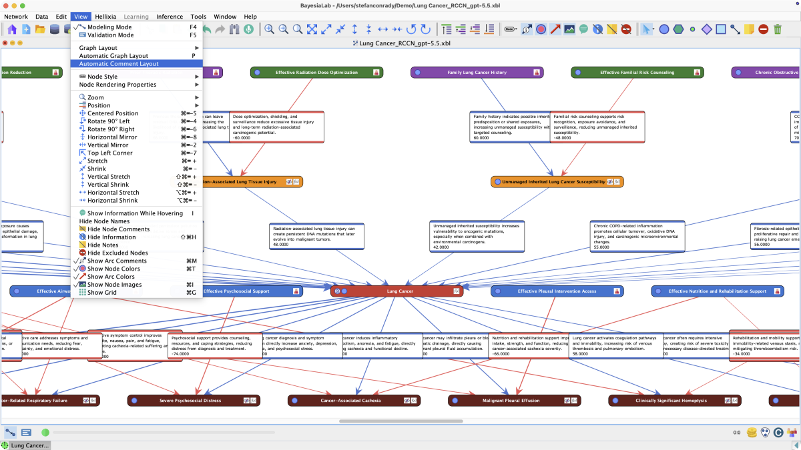Select Rotate 90° Left menu item

point(136,121)
